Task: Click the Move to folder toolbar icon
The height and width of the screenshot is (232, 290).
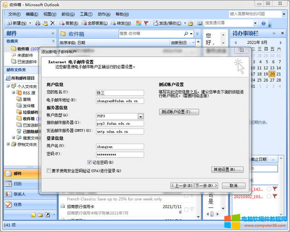Action: [x=45, y=23]
